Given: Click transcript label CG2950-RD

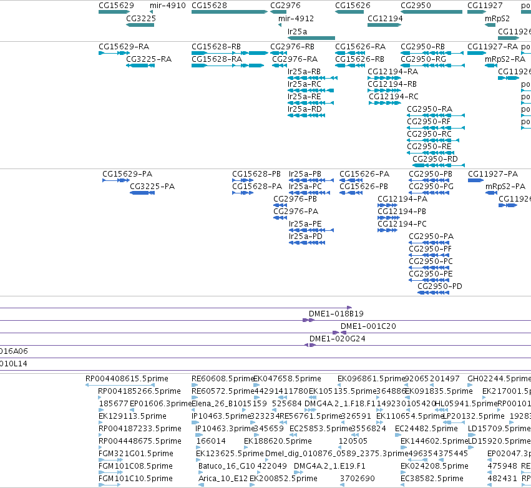Looking at the screenshot, I should 435,159.
